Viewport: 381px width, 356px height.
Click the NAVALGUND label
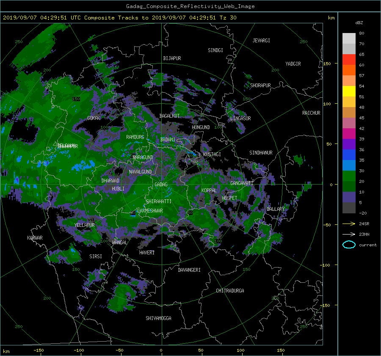pos(140,172)
